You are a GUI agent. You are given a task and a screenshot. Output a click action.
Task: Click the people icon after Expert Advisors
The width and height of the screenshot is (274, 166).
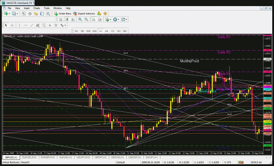pos(99,14)
